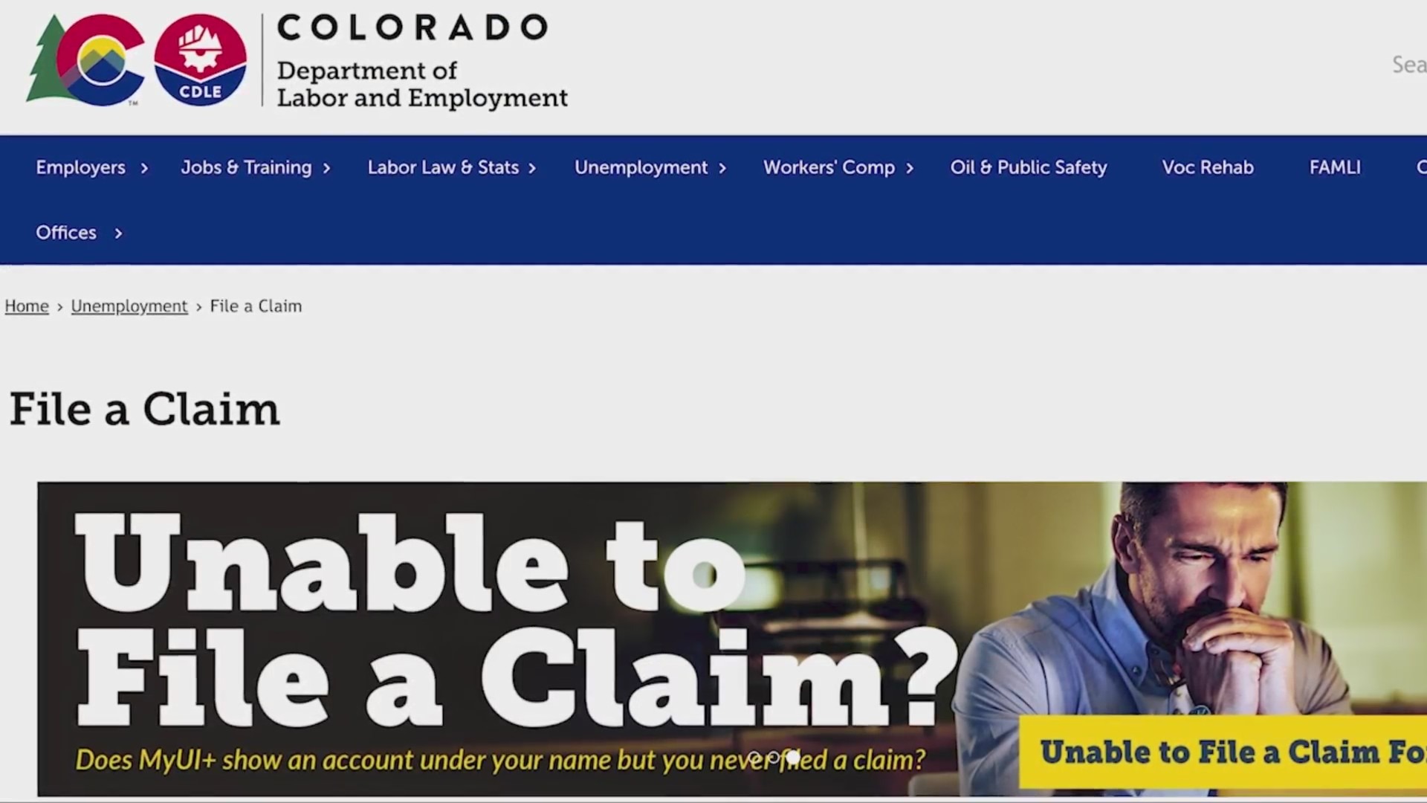Click the Voc Rehab navigation link
Viewport: 1427px width, 803px height.
pyautogui.click(x=1208, y=167)
